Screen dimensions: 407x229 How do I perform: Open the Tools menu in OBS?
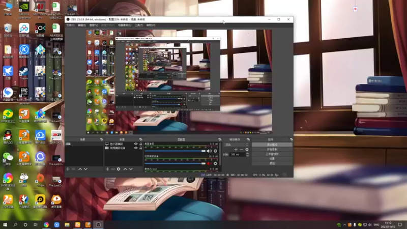(x=139, y=25)
